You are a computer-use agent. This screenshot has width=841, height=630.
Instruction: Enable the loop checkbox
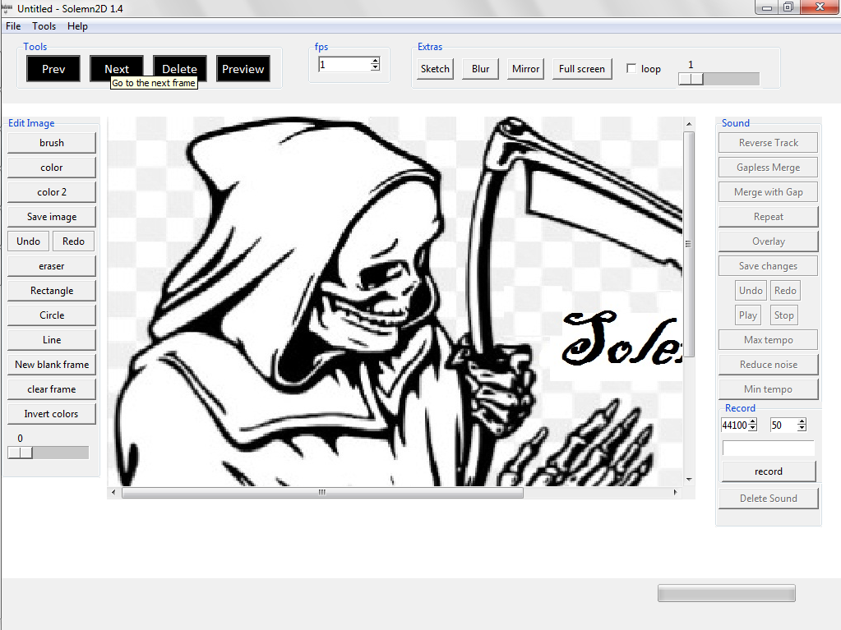coord(631,68)
